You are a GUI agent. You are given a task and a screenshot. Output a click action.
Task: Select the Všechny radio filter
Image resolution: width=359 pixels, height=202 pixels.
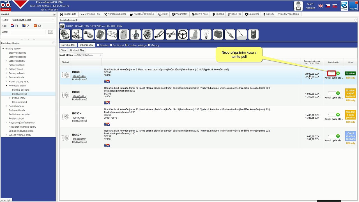coord(149,45)
